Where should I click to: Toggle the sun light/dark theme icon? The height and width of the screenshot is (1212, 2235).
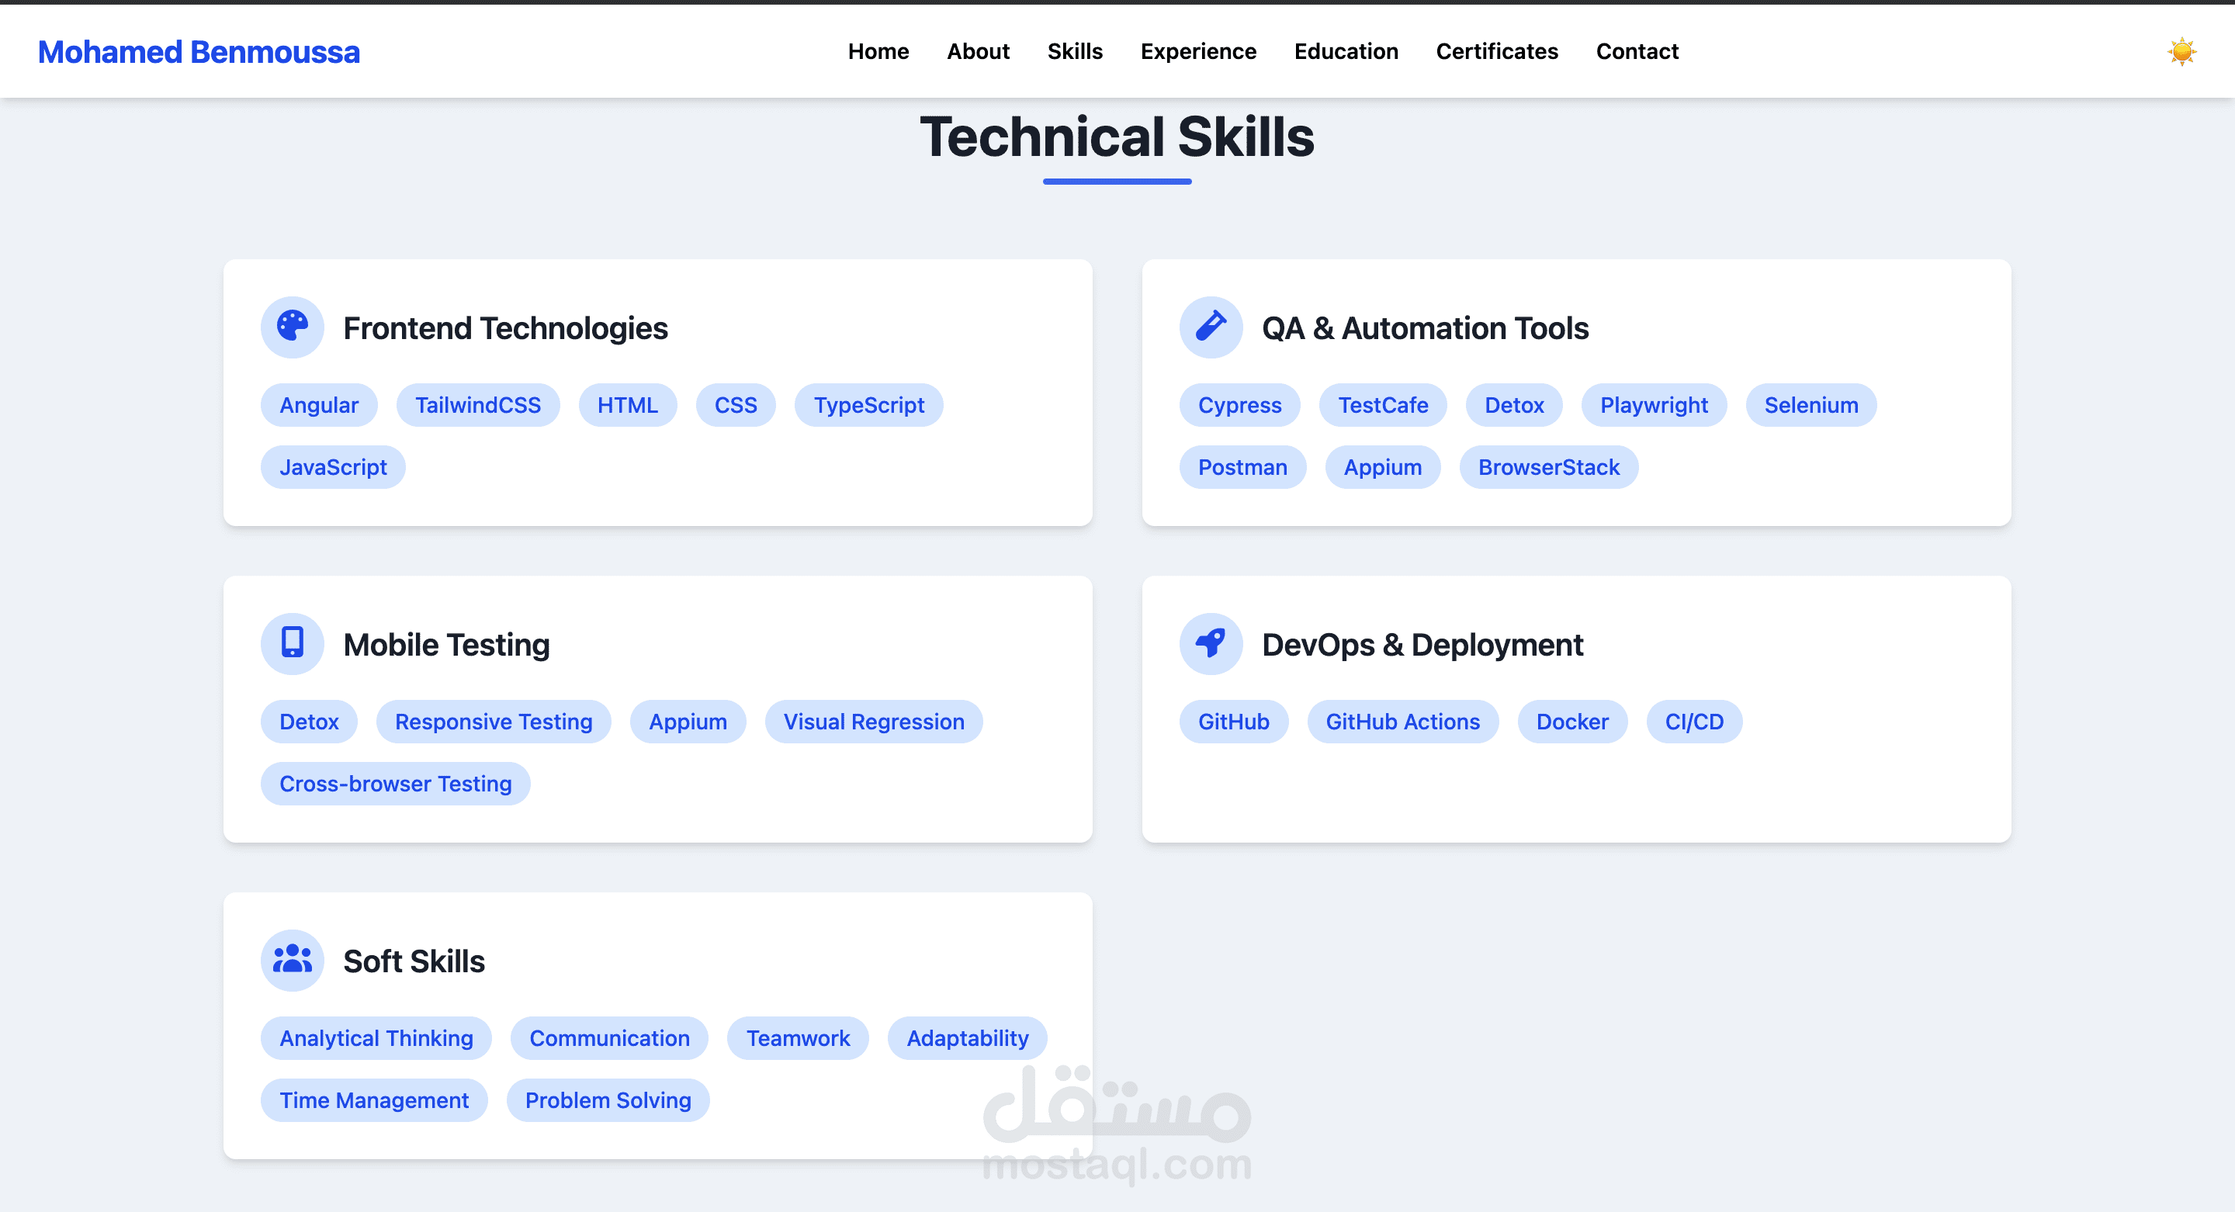pyautogui.click(x=2181, y=52)
